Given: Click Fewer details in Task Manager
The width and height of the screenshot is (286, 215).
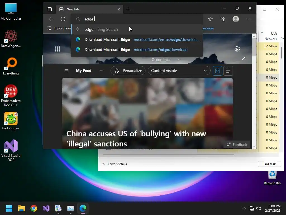Looking at the screenshot, I should [114, 164].
